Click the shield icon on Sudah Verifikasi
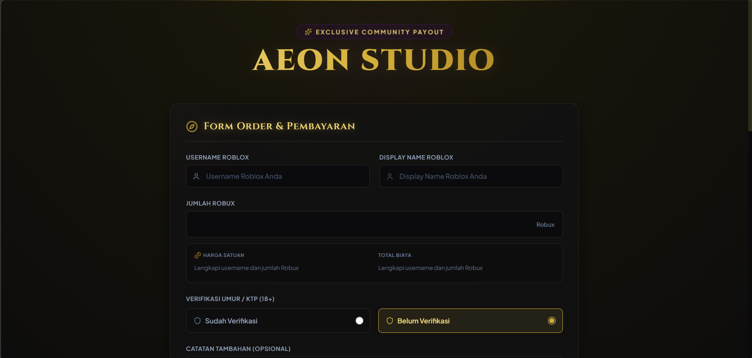The image size is (752, 358). tap(197, 321)
